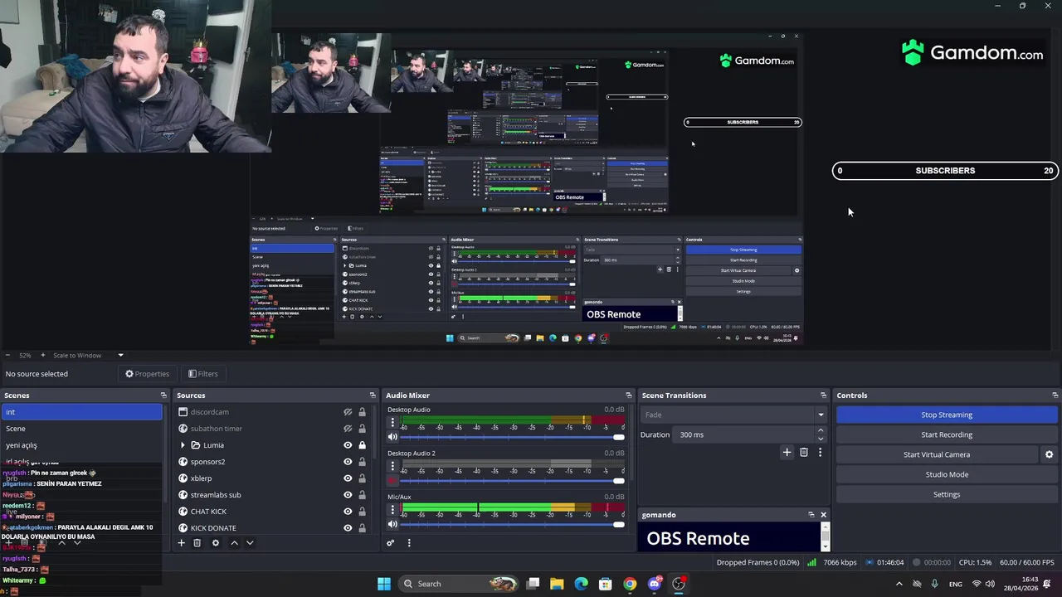Open Discord from taskbar

click(654, 584)
